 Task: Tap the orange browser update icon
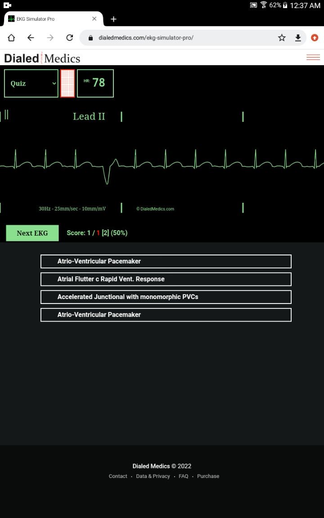(x=315, y=38)
